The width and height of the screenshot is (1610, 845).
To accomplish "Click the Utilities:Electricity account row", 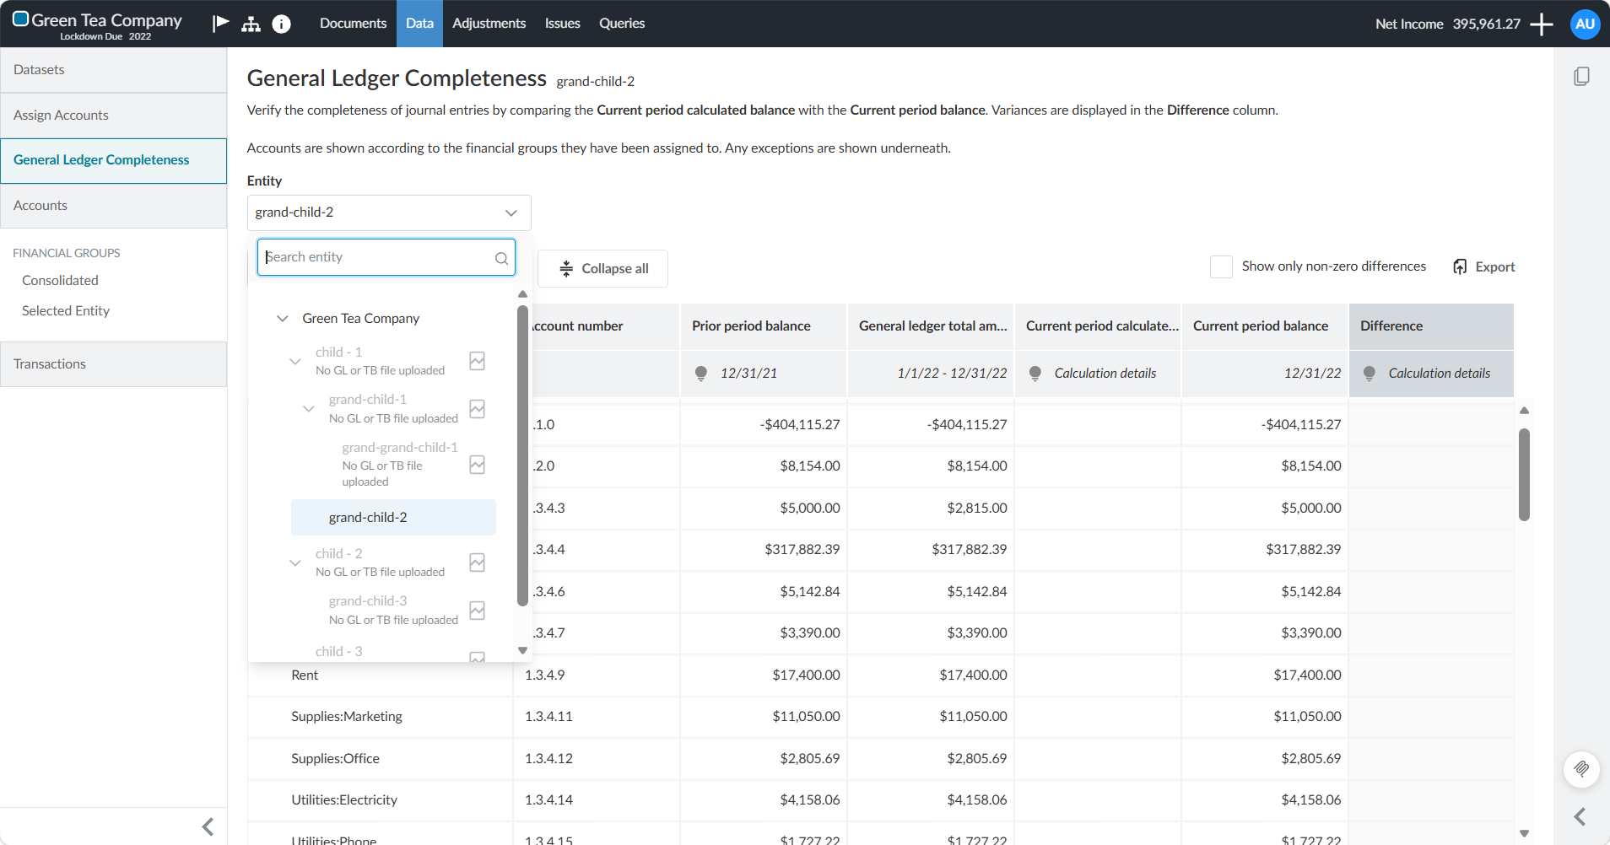I will pyautogui.click(x=880, y=800).
